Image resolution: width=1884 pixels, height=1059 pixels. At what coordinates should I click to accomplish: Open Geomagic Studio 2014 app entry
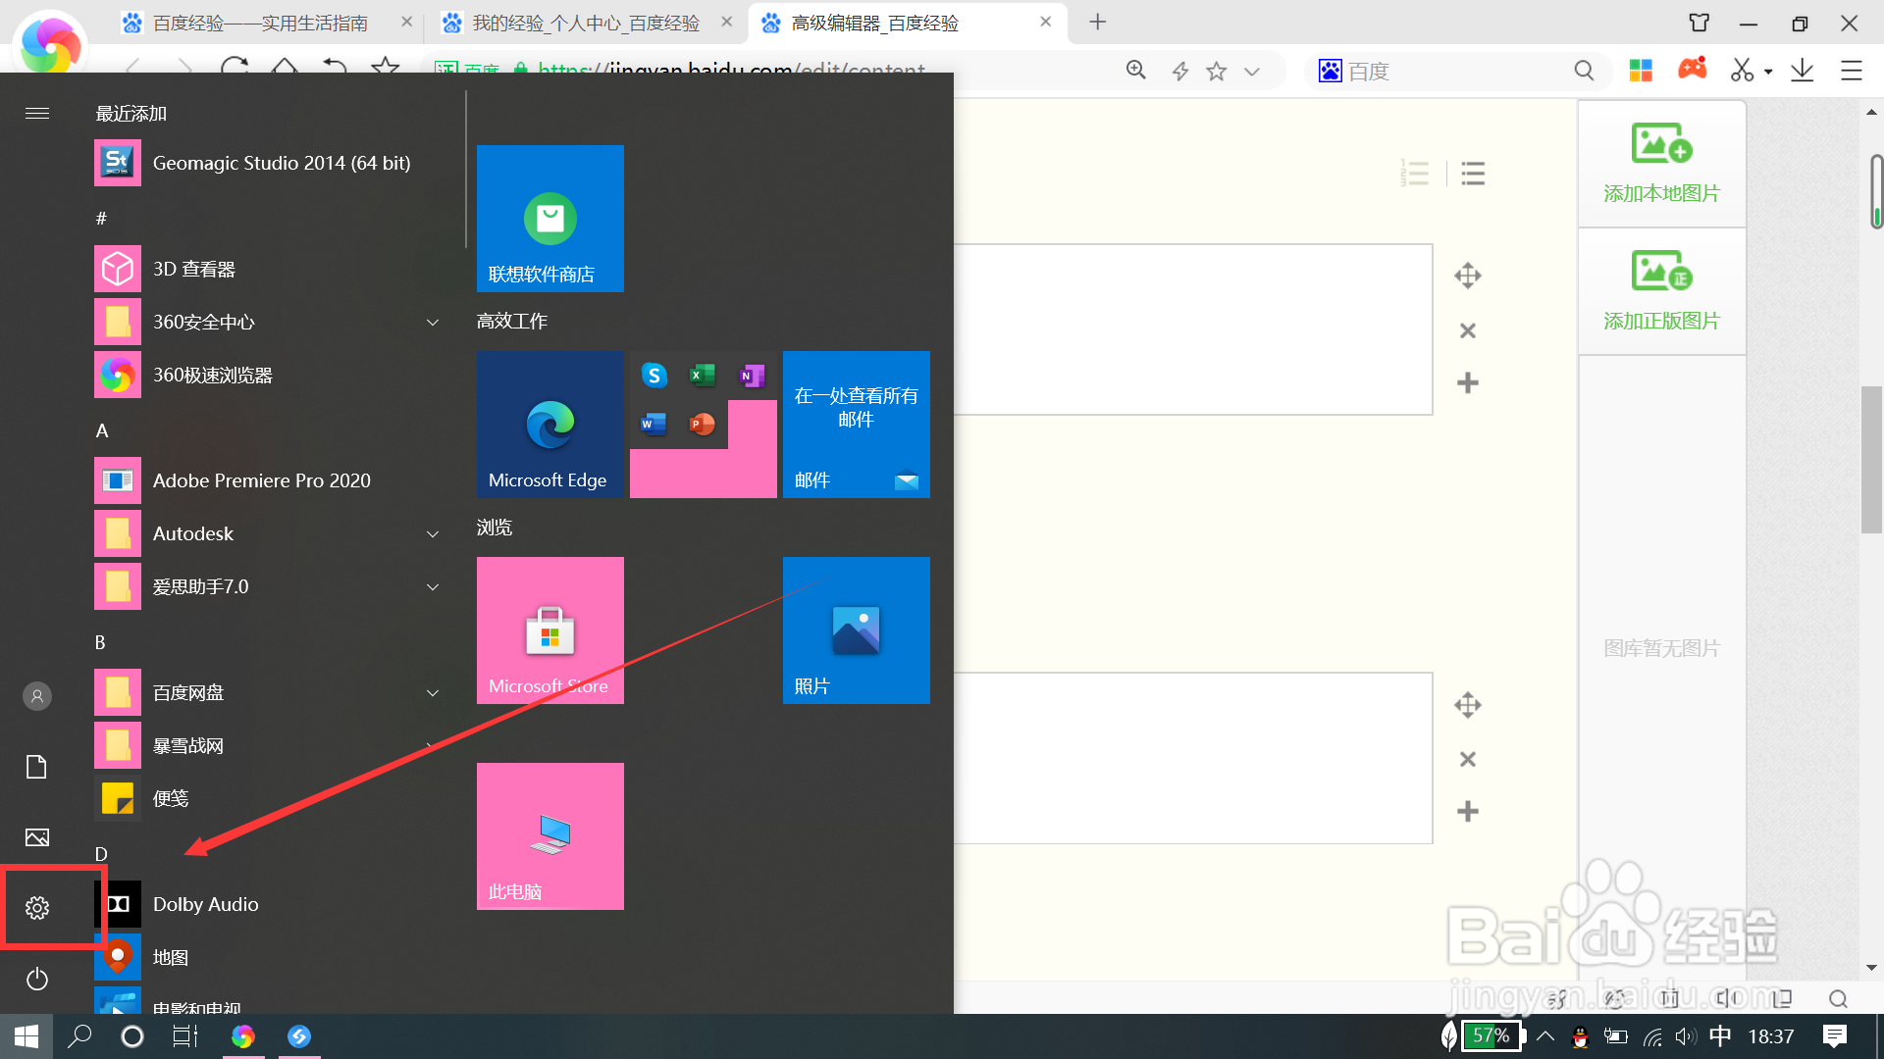[x=281, y=163]
